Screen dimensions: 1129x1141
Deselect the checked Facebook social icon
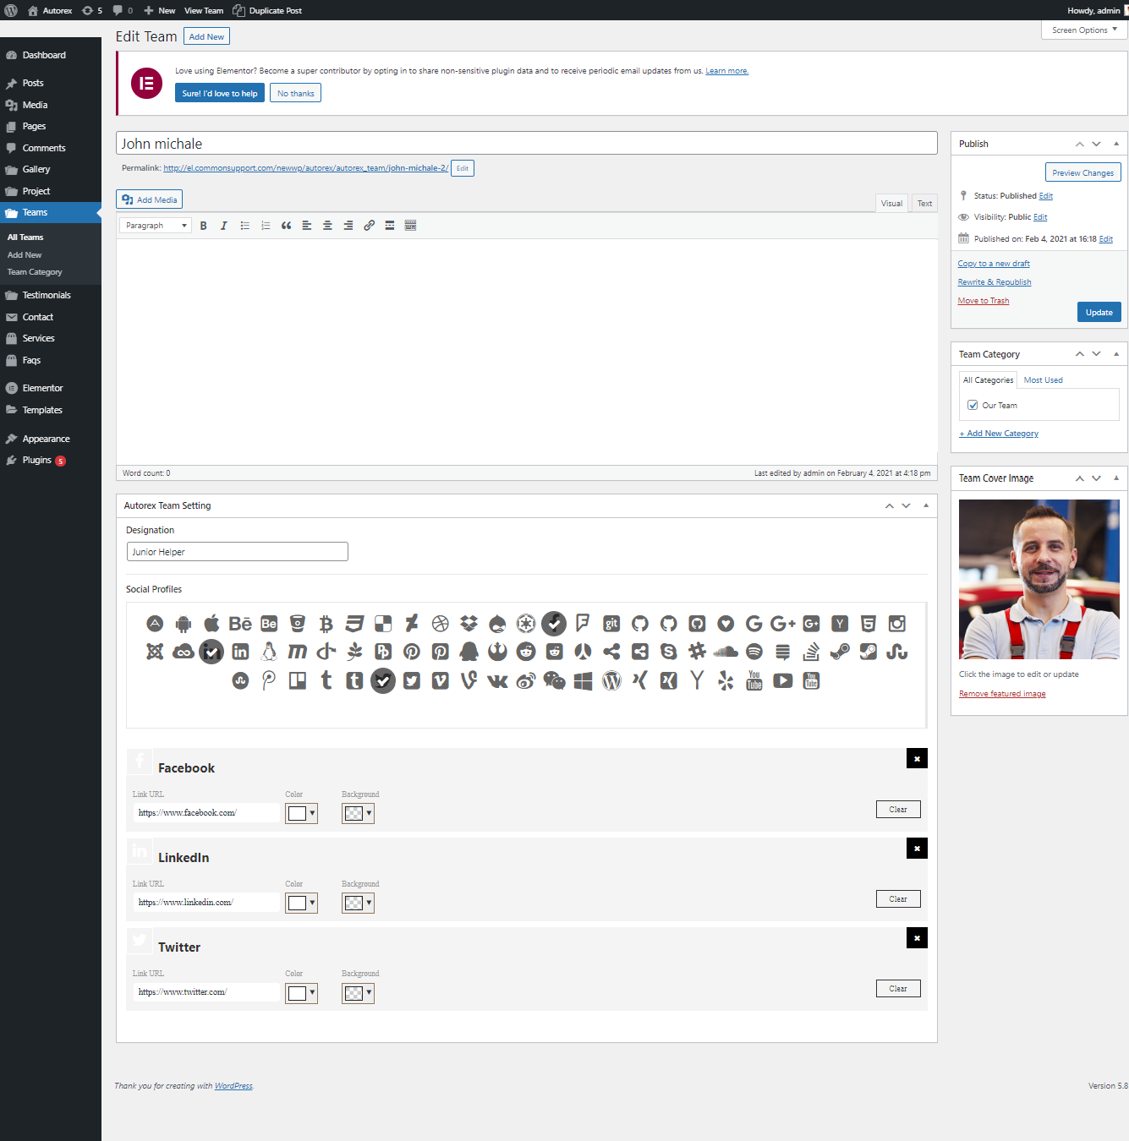point(554,624)
